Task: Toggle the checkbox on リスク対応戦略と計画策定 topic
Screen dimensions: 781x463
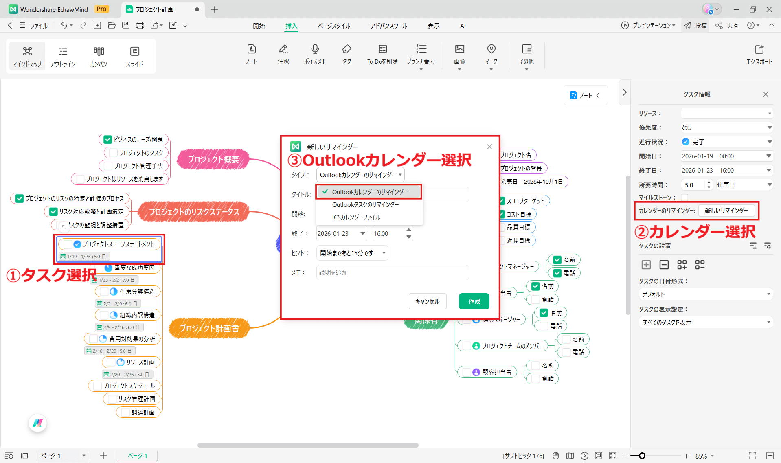Action: (53, 211)
